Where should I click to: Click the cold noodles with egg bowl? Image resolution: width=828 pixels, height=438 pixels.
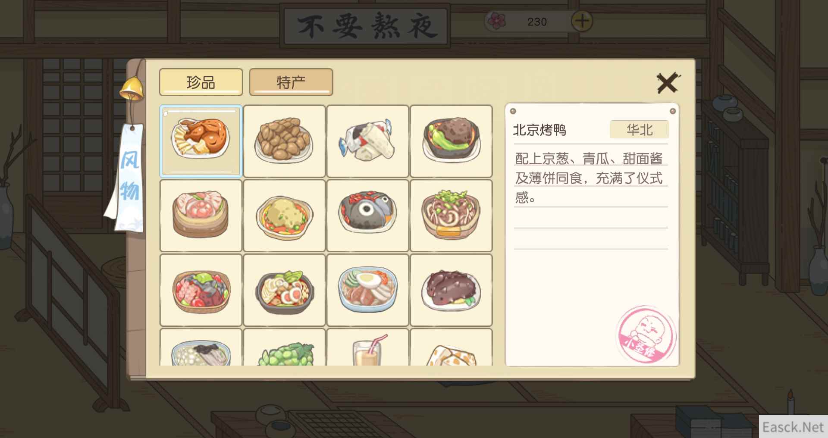pyautogui.click(x=367, y=290)
